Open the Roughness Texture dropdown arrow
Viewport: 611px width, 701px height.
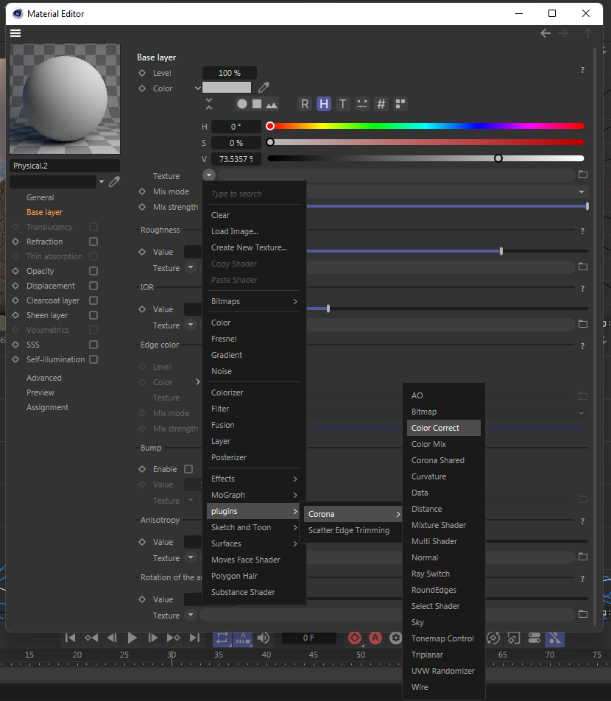click(191, 267)
